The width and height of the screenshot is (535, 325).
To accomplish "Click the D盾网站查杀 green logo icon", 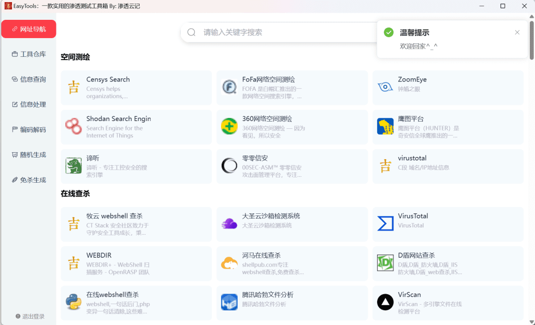I will pyautogui.click(x=385, y=263).
